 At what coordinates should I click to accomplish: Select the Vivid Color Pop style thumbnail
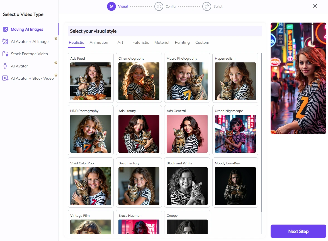pyautogui.click(x=91, y=186)
